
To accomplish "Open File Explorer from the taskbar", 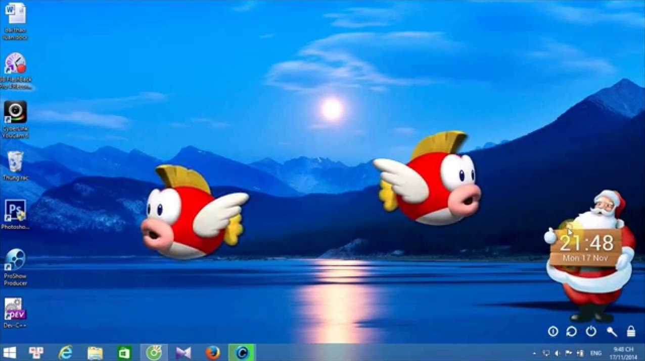I will [95, 353].
